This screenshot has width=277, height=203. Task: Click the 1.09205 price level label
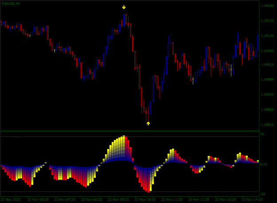click(266, 6)
